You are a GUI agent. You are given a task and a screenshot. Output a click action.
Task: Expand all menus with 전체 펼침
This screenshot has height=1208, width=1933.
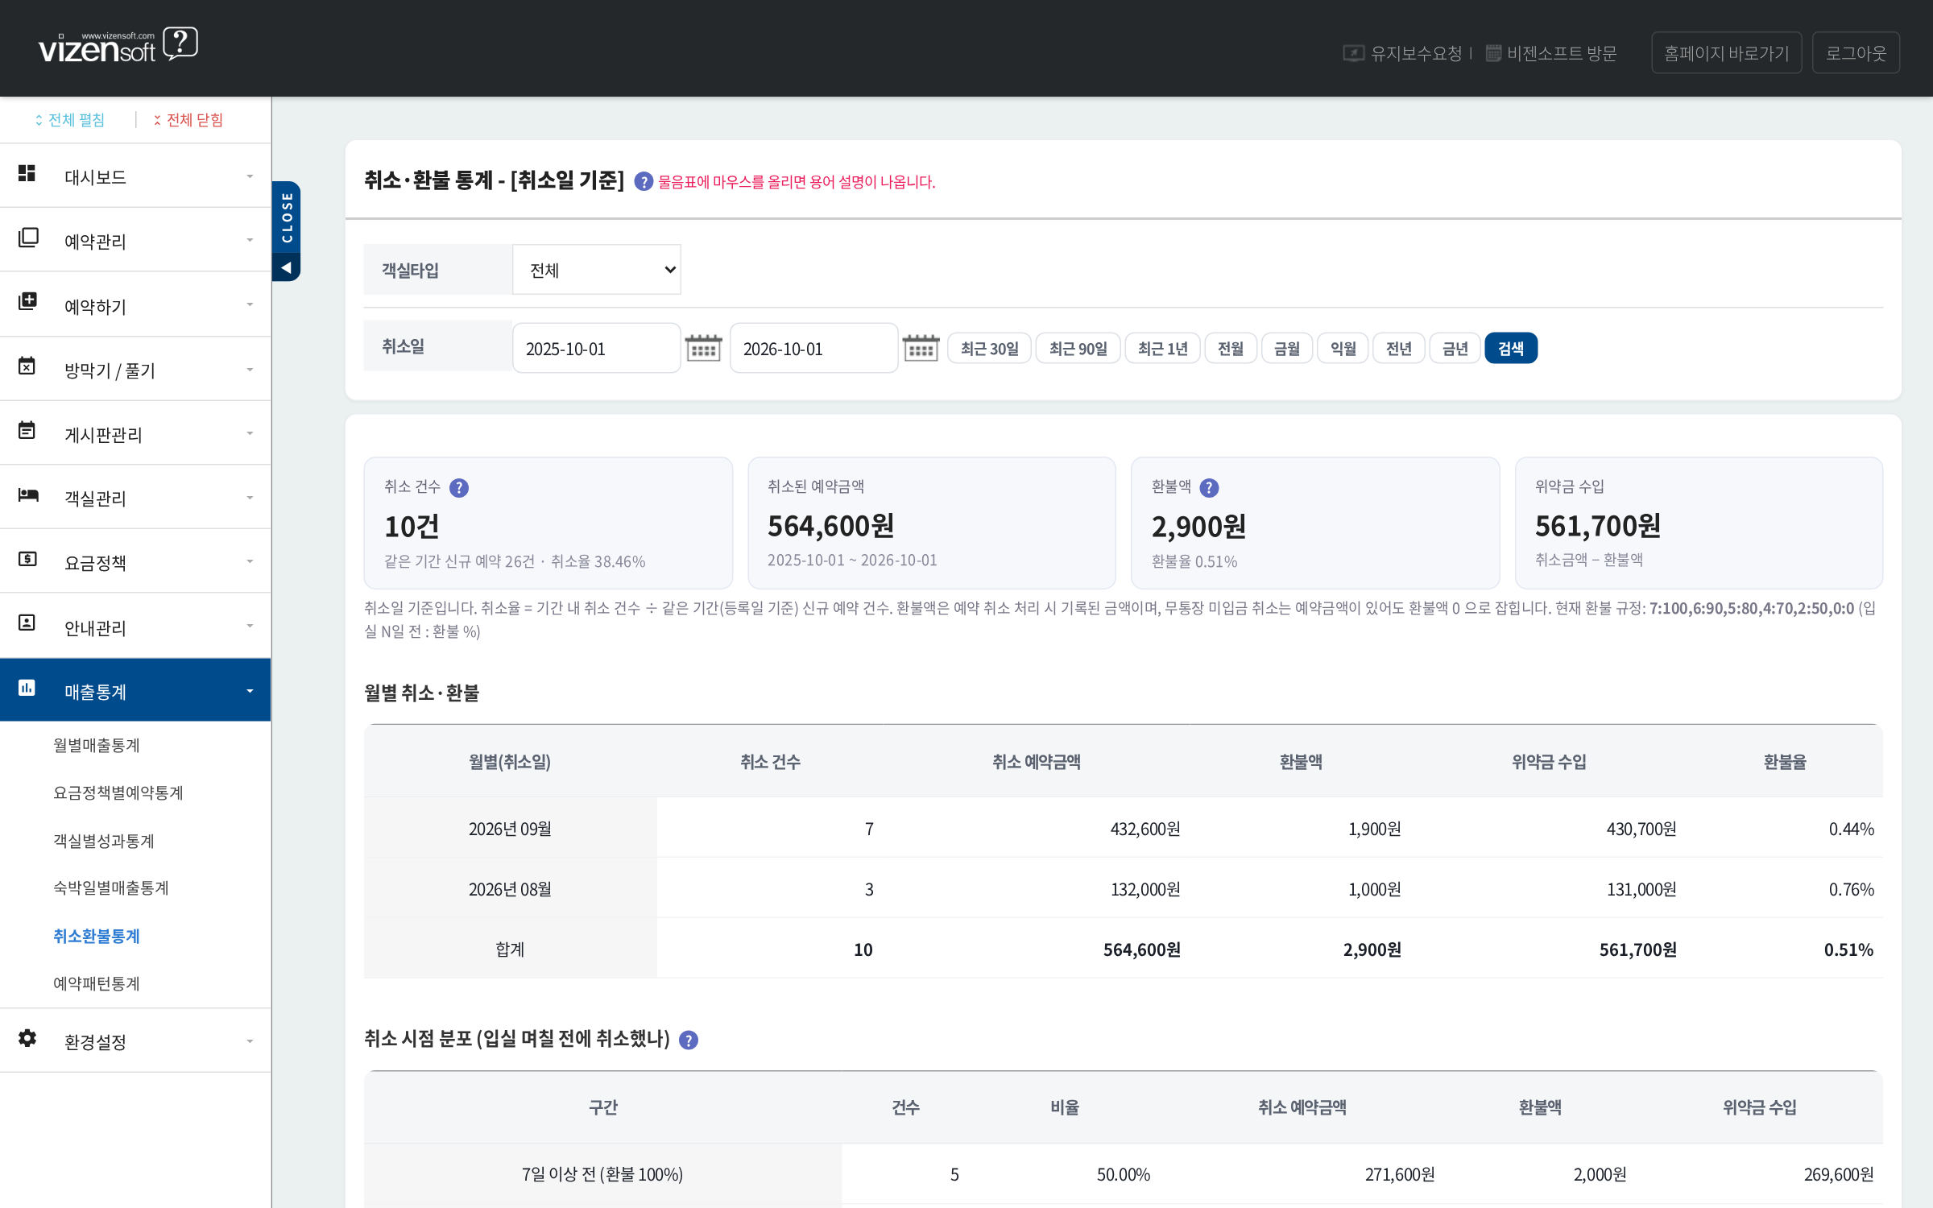point(69,120)
